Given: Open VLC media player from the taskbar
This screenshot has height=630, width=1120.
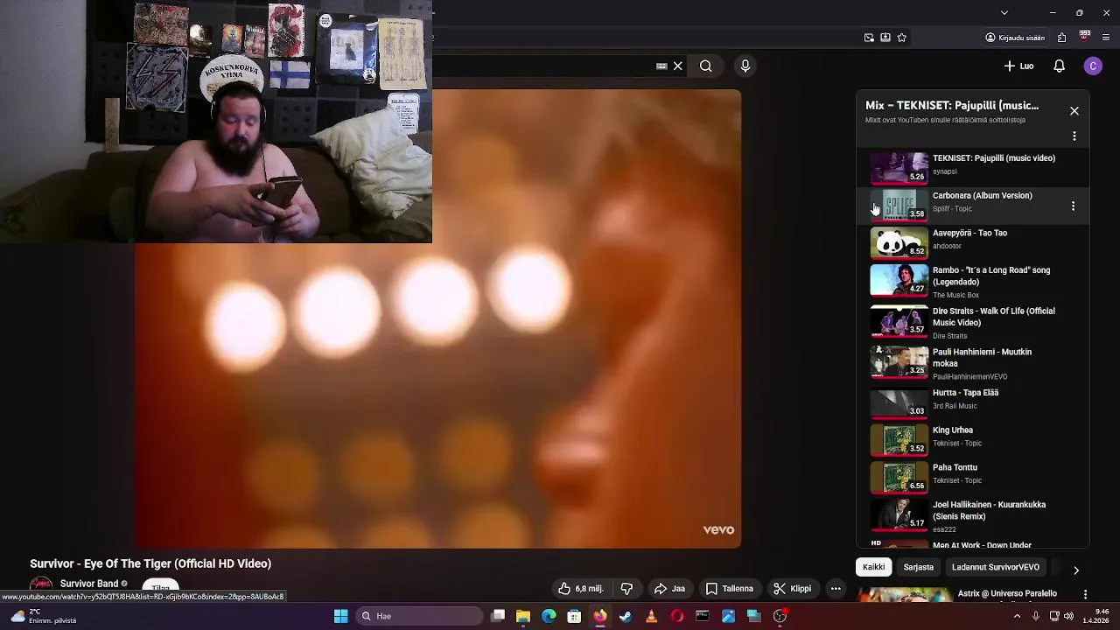Looking at the screenshot, I should tap(651, 616).
